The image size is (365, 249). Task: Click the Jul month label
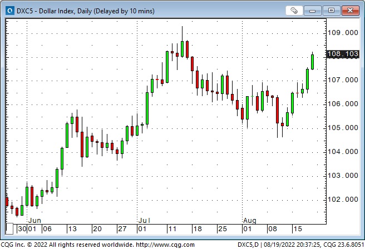click(x=144, y=221)
